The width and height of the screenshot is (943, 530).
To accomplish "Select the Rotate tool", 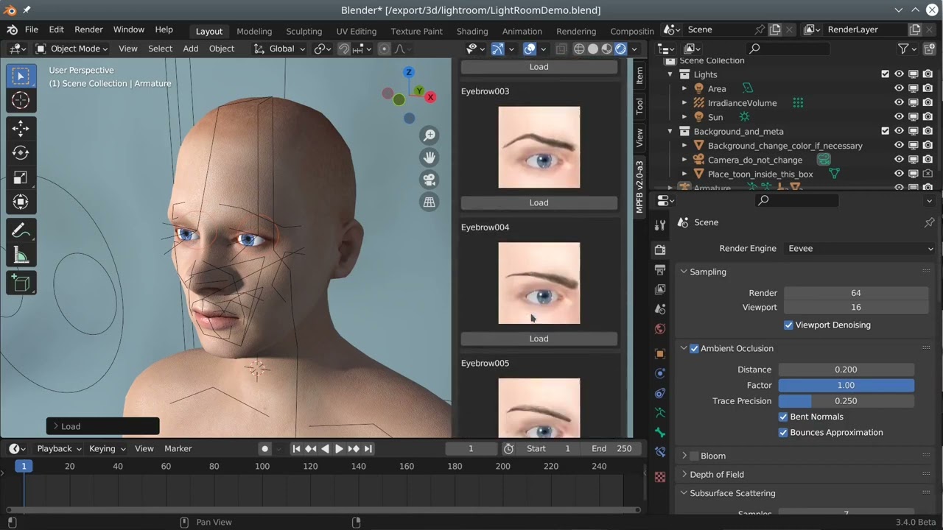I will [x=21, y=153].
